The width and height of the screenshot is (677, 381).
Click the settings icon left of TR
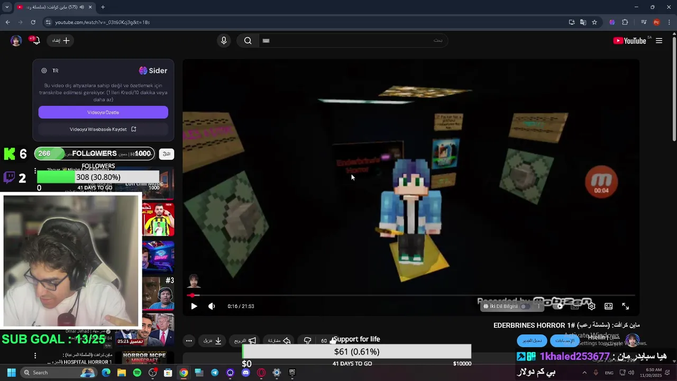pos(44,70)
